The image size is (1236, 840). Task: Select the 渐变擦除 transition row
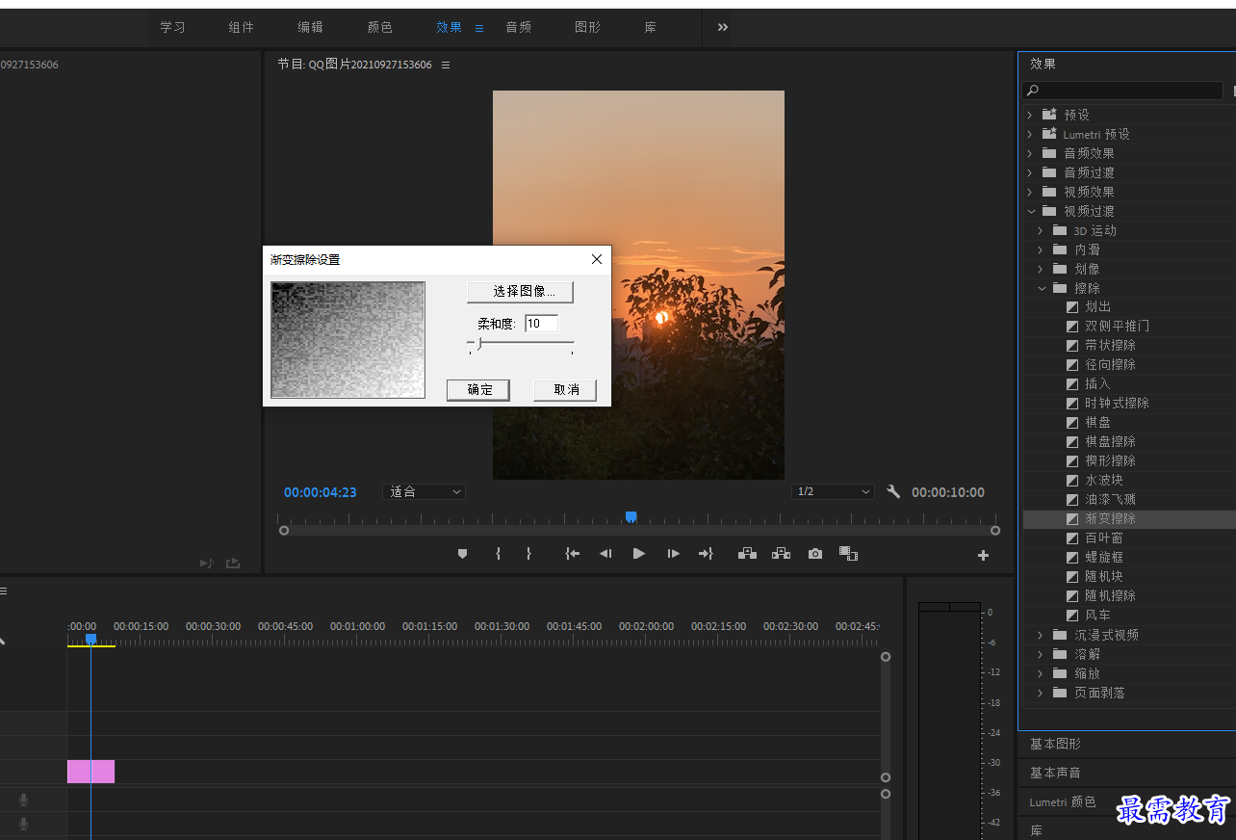pyautogui.click(x=1128, y=518)
